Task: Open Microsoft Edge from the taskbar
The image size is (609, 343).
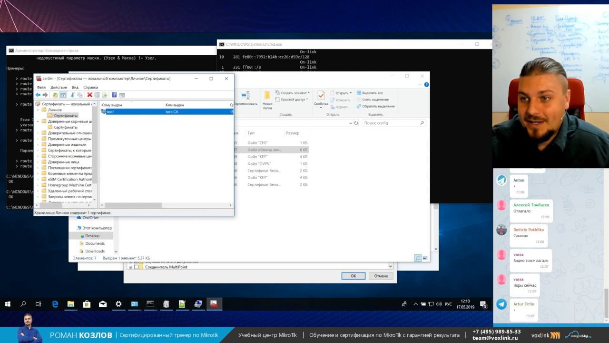Action: (x=55, y=304)
